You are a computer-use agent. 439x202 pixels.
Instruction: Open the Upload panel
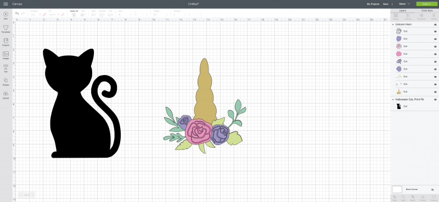click(x=5, y=95)
